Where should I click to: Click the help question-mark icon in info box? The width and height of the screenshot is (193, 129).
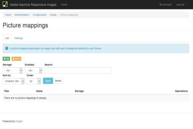click(x=7, y=48)
